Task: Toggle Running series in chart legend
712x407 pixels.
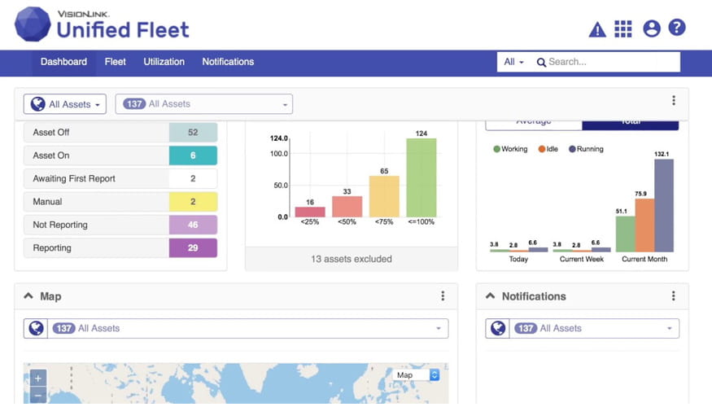Action: pos(586,149)
